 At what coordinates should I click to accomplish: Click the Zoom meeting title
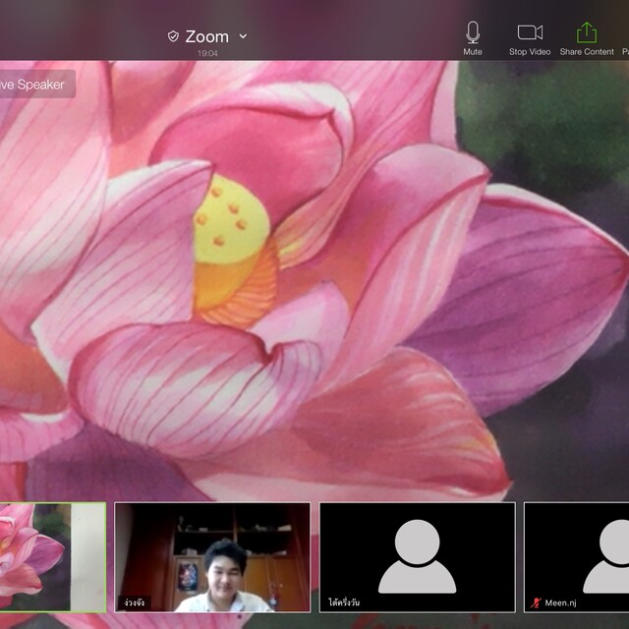tap(207, 37)
